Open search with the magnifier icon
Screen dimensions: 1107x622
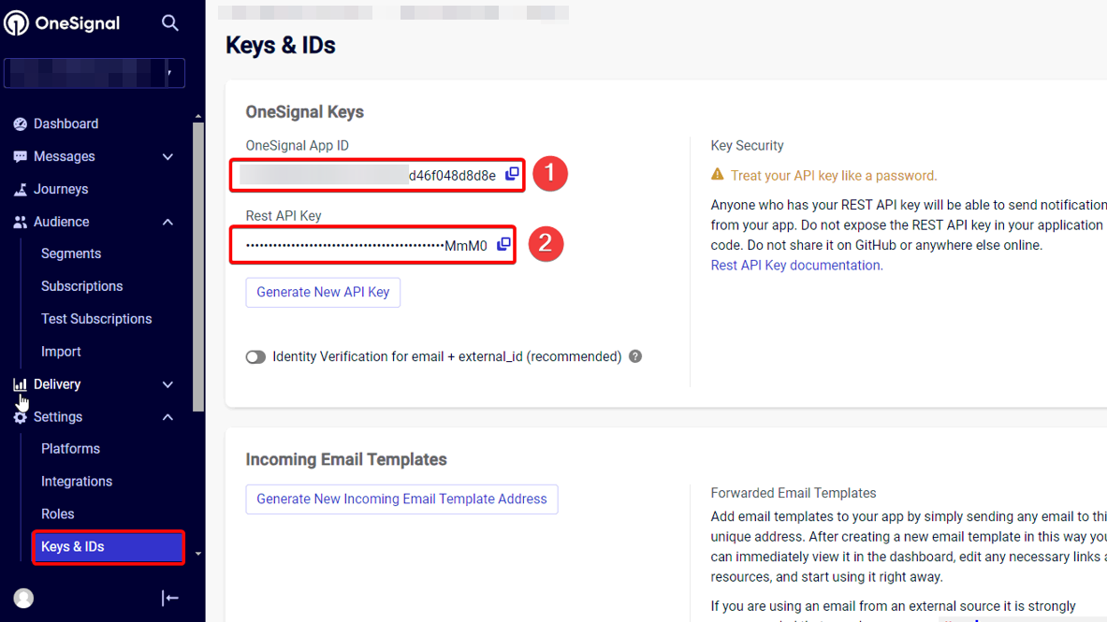tap(169, 22)
